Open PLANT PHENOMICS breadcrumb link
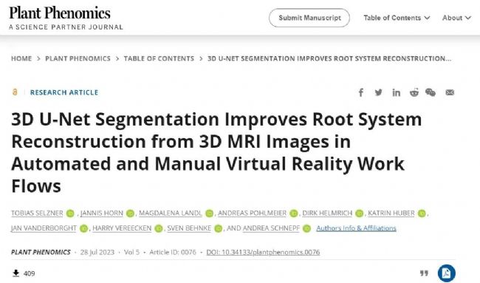The height and width of the screenshot is (283, 480). pos(78,58)
